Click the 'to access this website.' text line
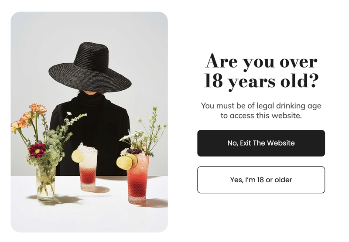Screen dimensions: 349x242 (x=261, y=116)
